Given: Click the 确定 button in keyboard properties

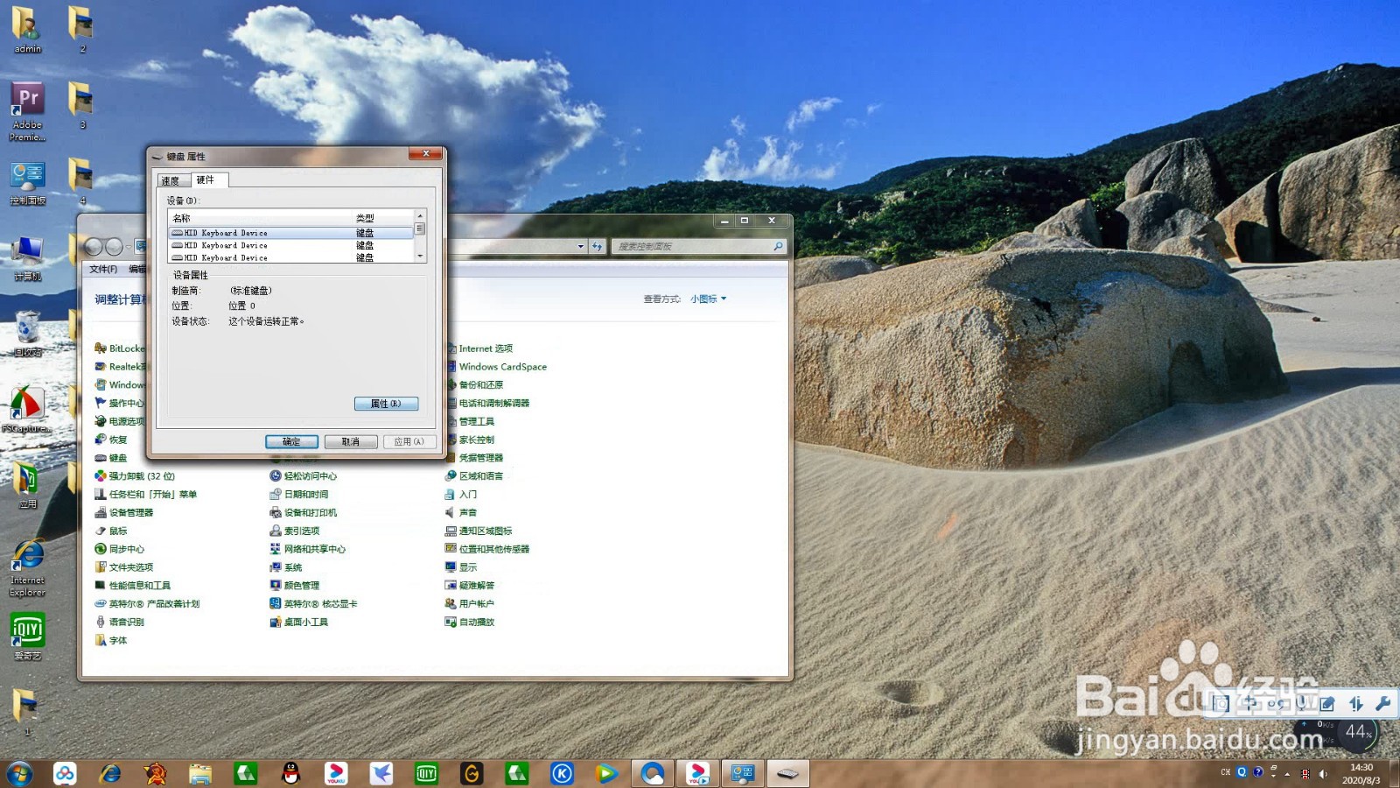Looking at the screenshot, I should tap(291, 441).
